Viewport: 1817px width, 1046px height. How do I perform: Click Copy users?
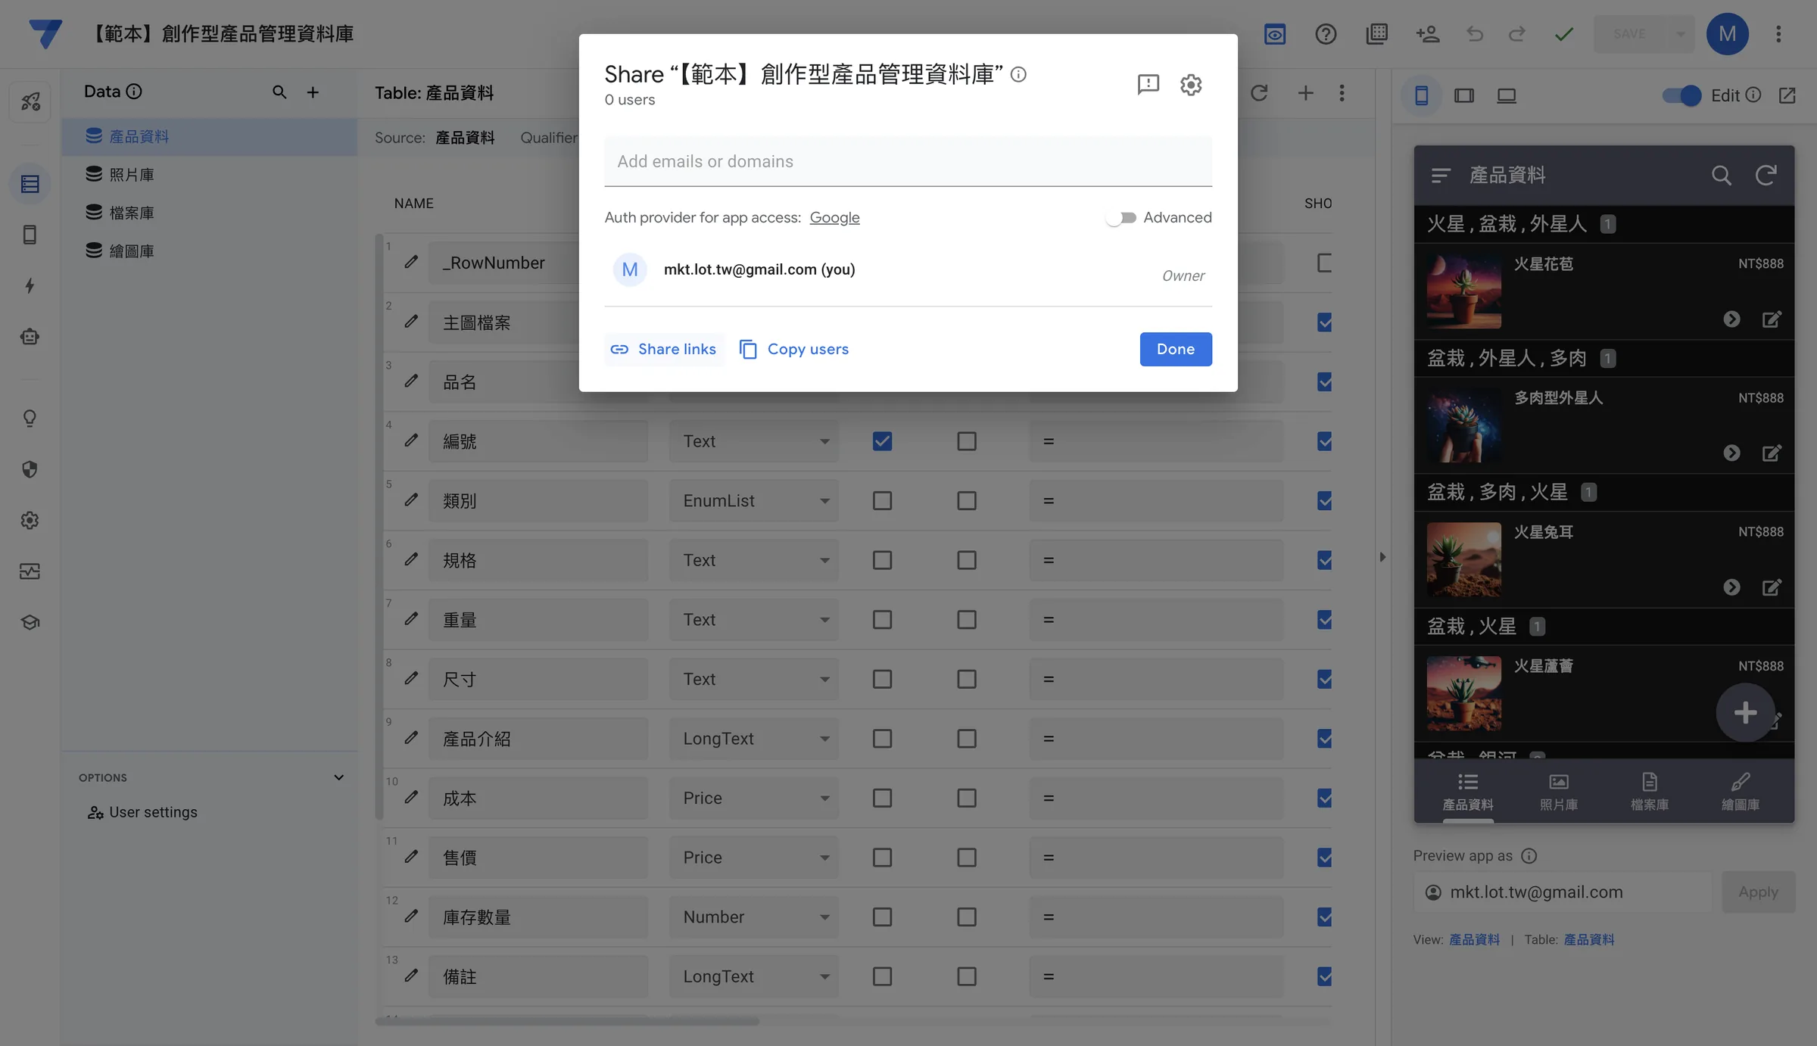click(x=794, y=349)
